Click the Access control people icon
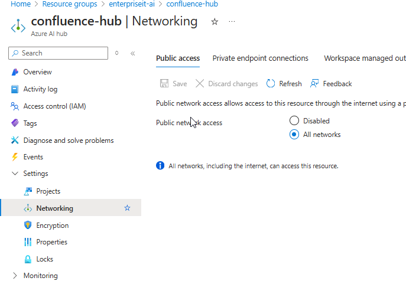 pos(15,106)
